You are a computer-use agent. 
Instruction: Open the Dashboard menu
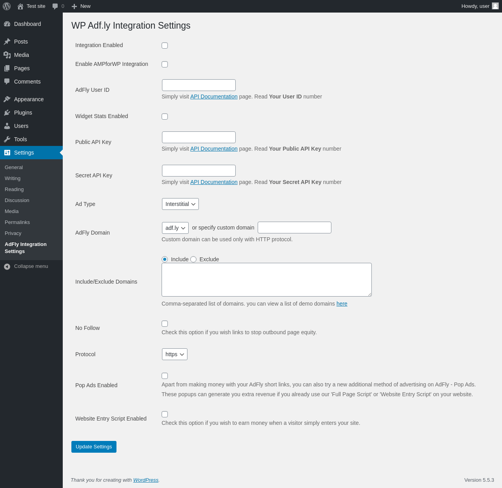click(31, 24)
